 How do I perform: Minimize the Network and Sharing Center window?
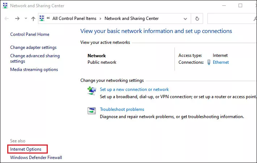coord(224,5)
